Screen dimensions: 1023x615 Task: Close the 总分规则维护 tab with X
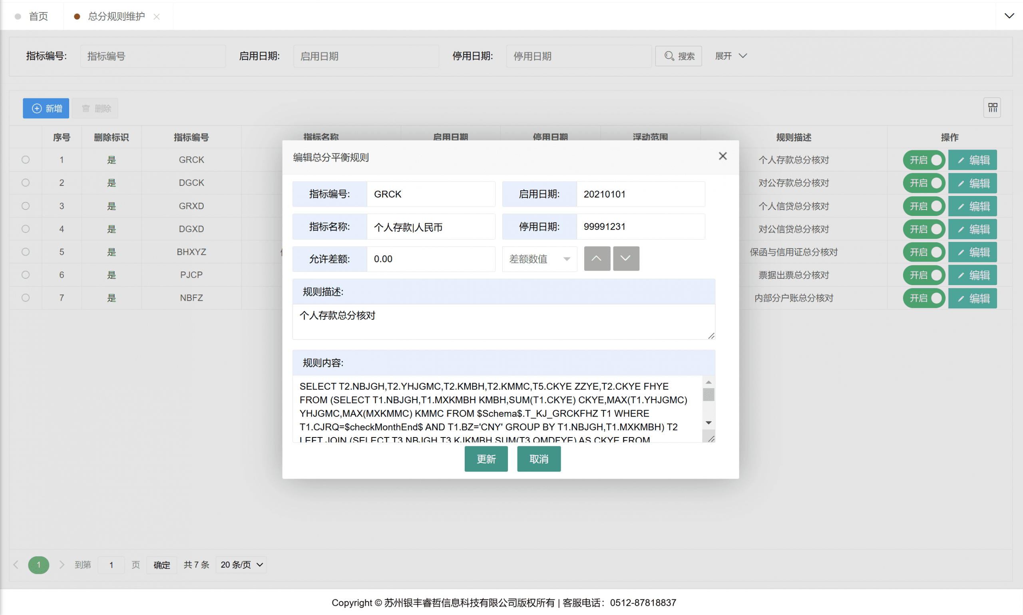click(157, 16)
